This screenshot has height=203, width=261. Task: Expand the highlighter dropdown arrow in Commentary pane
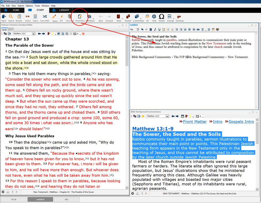(x=193, y=117)
